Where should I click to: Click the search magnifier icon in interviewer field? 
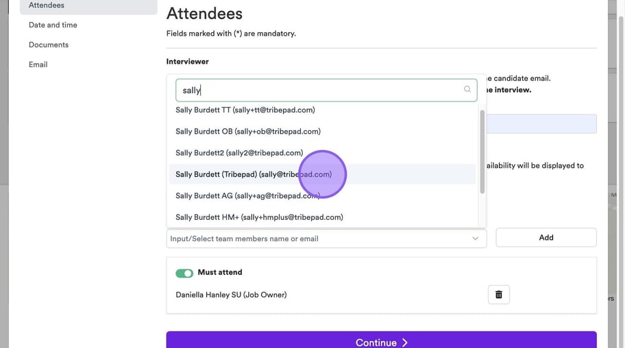[468, 90]
